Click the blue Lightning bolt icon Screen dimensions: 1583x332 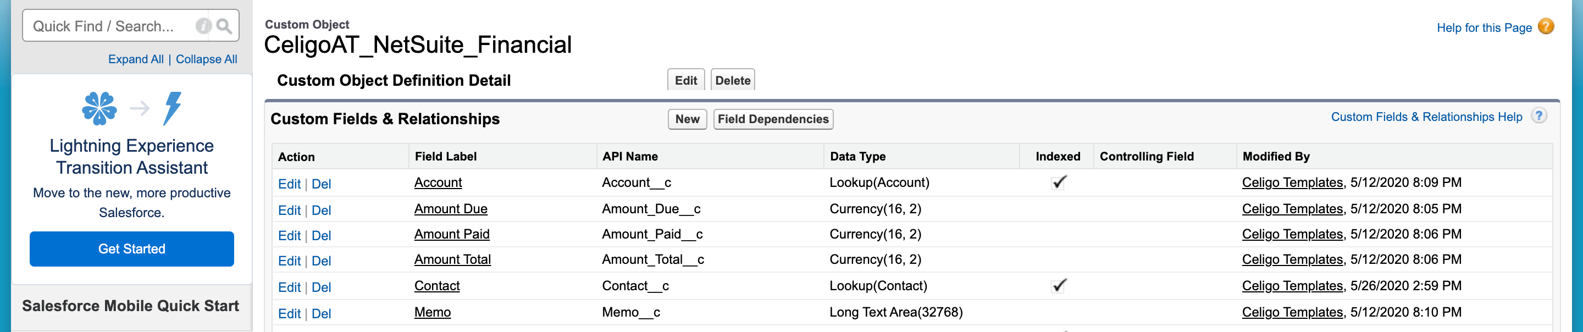pos(173,108)
